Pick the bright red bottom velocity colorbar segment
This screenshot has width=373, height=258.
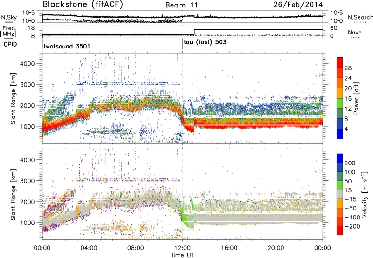coord(340,231)
